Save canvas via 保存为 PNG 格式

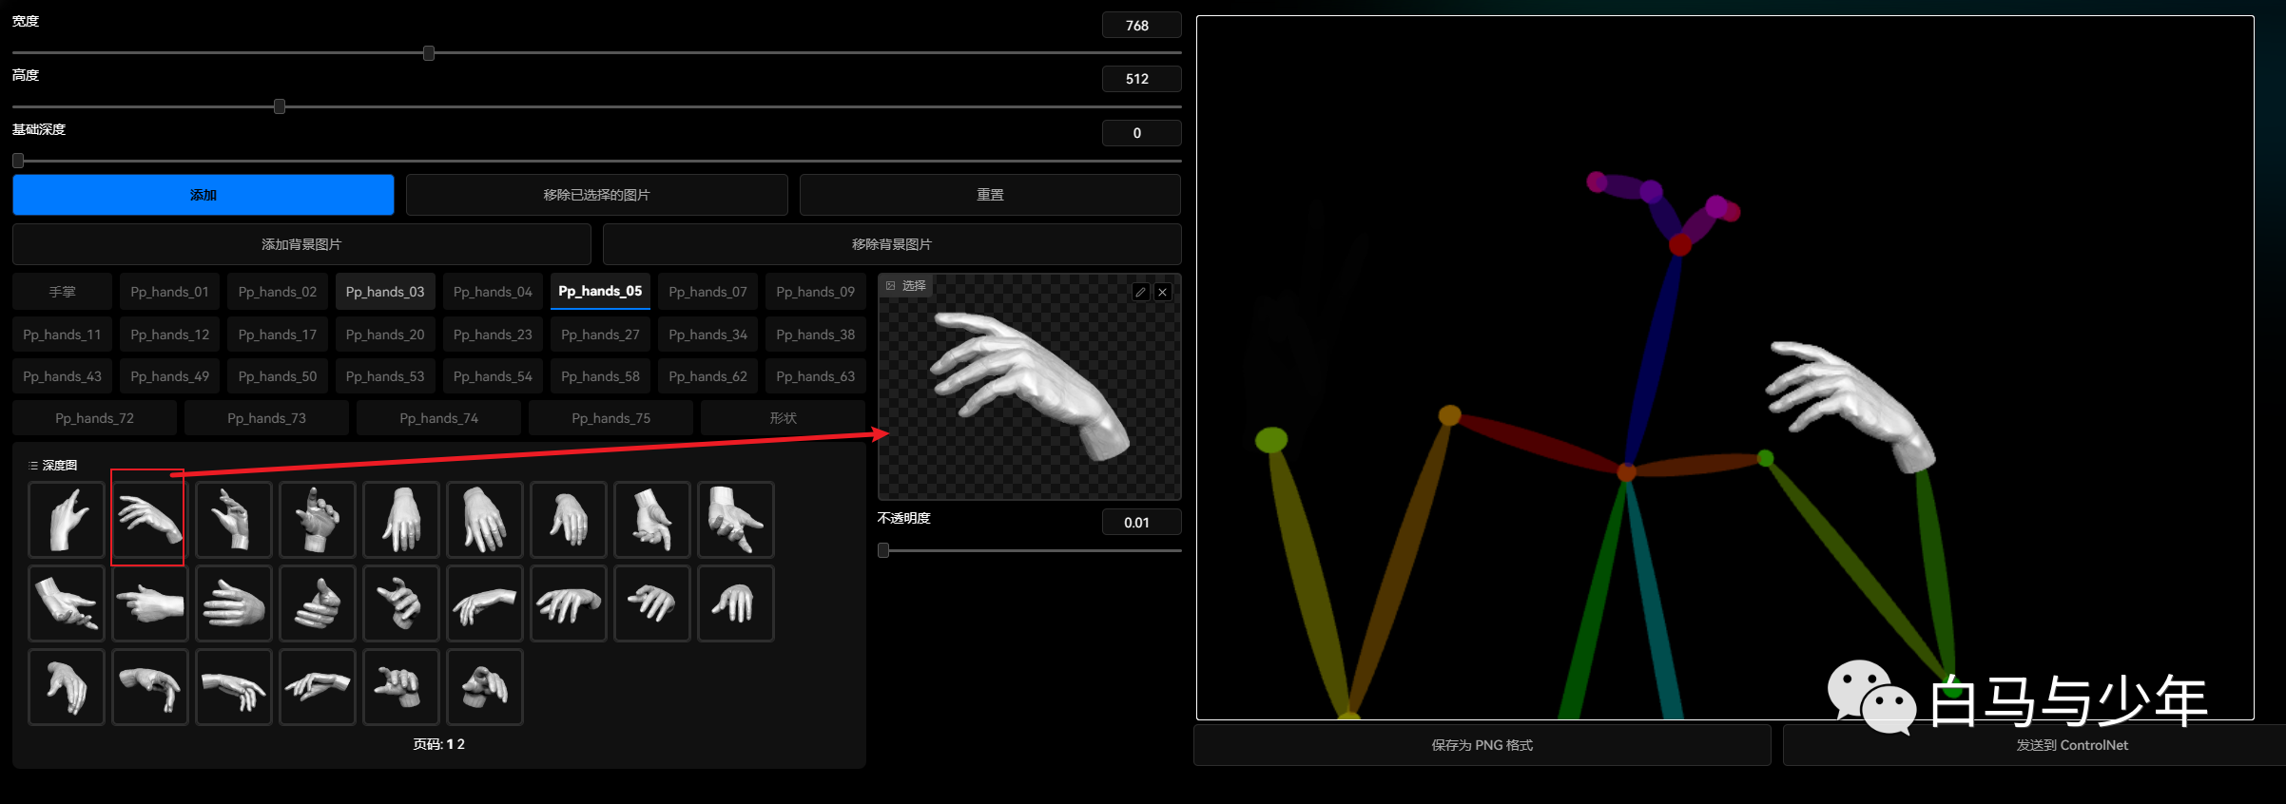point(1482,745)
